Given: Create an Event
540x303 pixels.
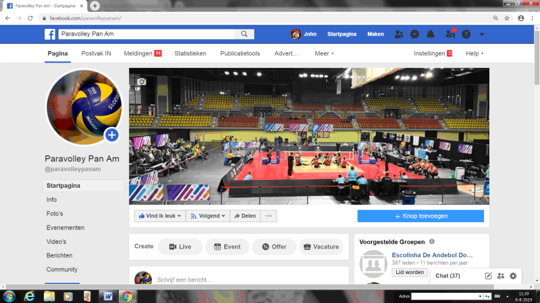Looking at the screenshot, I should pyautogui.click(x=227, y=246).
